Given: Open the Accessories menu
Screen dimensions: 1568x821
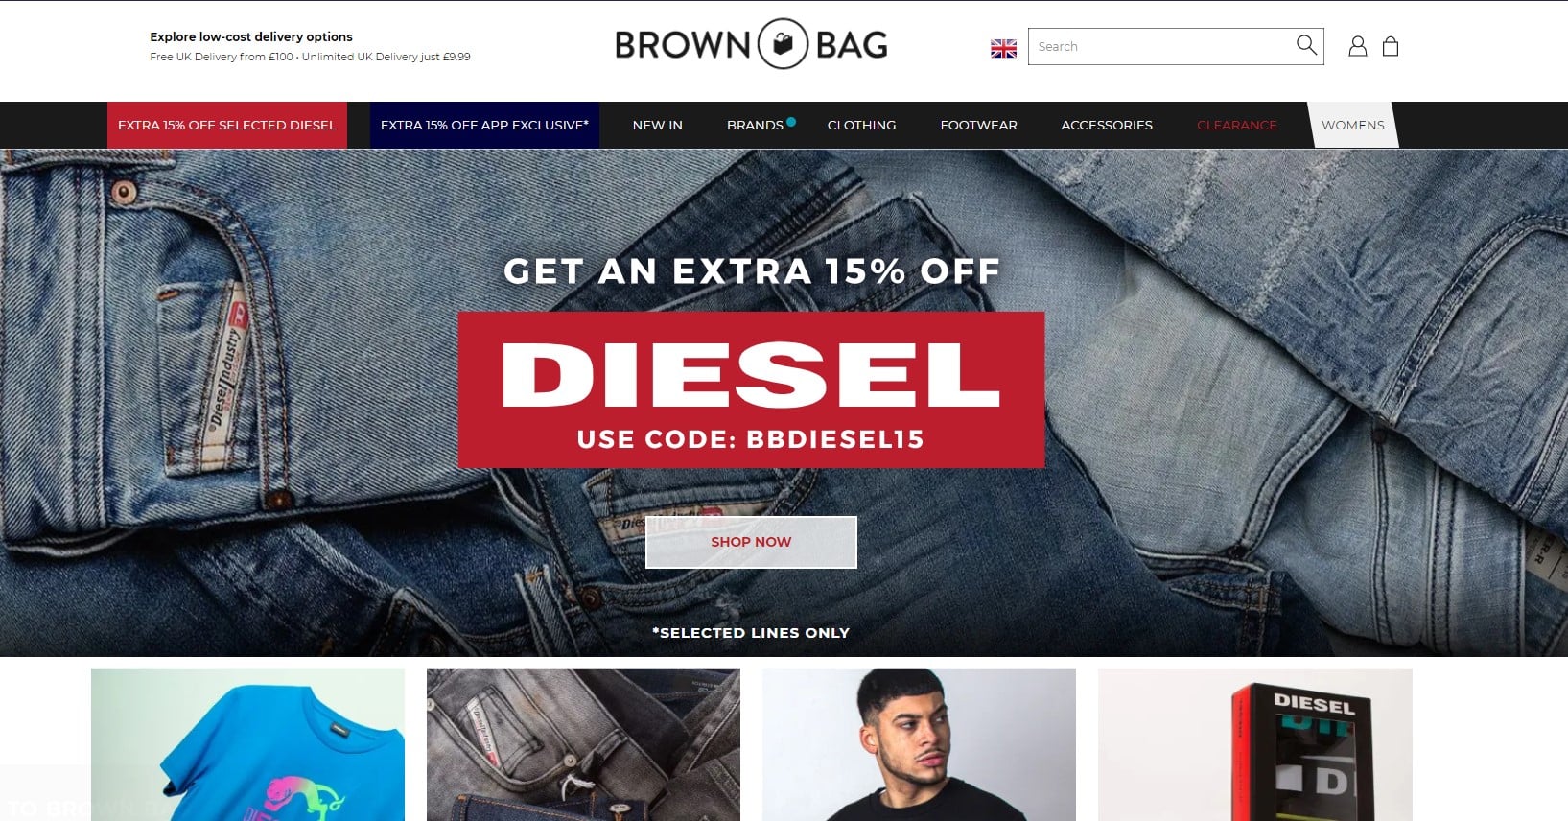Looking at the screenshot, I should click(1107, 125).
